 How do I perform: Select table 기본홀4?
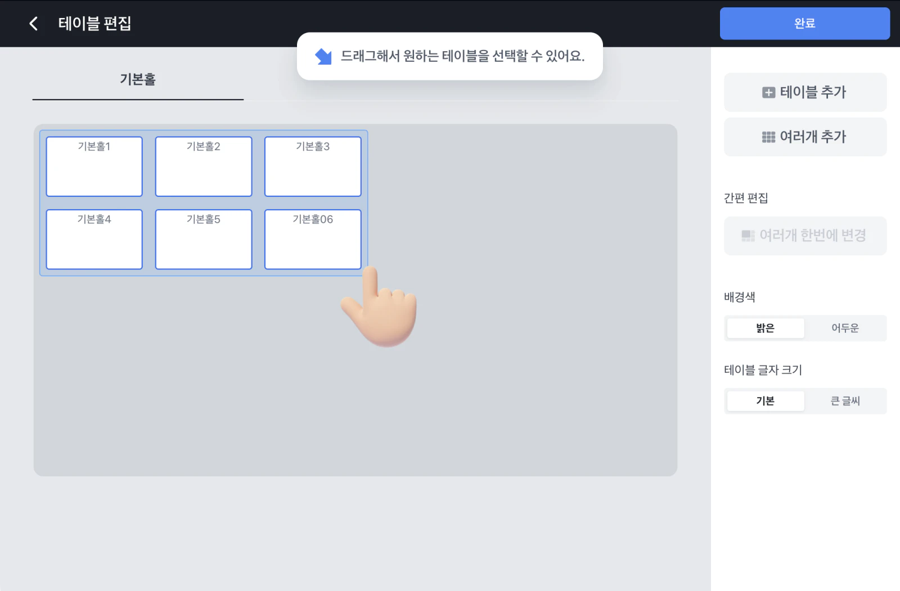coord(94,240)
